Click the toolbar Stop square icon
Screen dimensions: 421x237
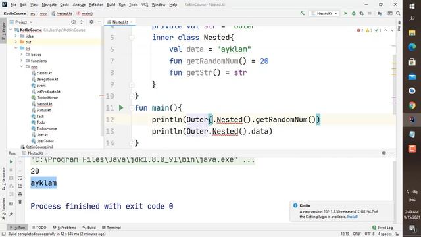point(370,13)
